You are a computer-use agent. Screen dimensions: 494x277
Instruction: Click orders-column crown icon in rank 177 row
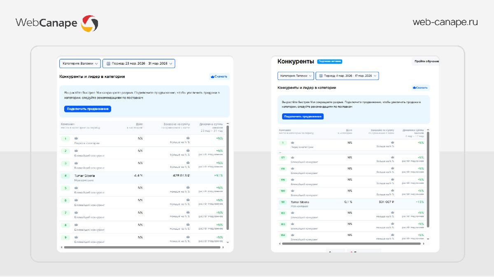pos(392,158)
